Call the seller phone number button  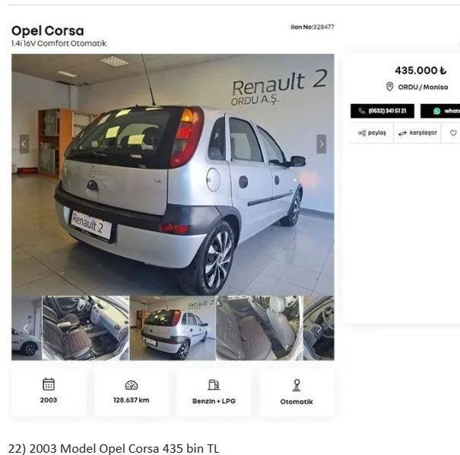tap(382, 111)
